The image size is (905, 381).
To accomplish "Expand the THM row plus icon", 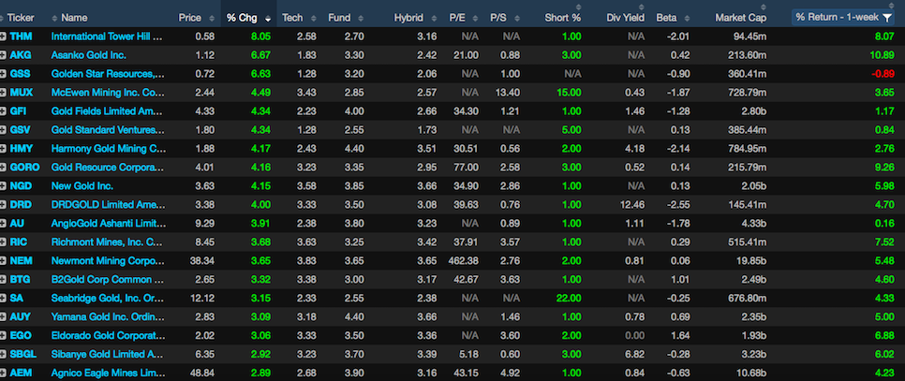I will tap(3, 37).
